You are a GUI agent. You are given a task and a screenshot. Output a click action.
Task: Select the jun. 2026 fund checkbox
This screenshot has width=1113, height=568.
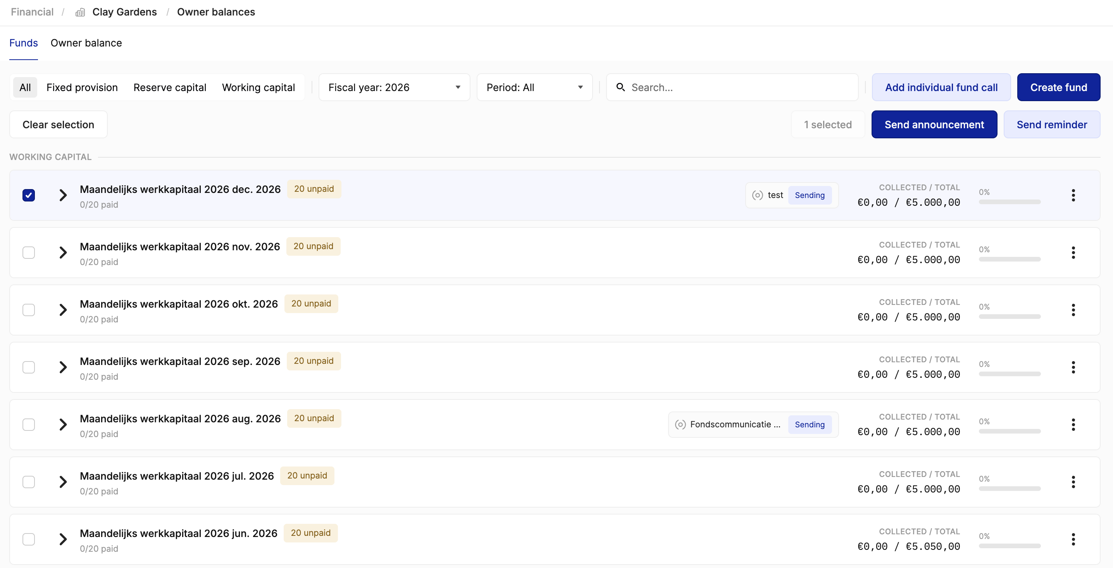[x=29, y=539]
